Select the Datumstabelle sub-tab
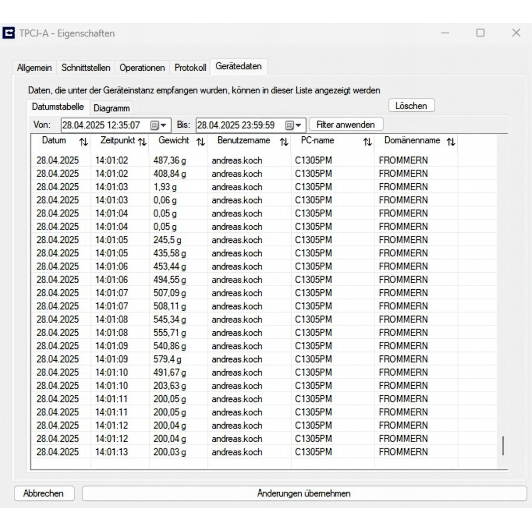 [58, 107]
